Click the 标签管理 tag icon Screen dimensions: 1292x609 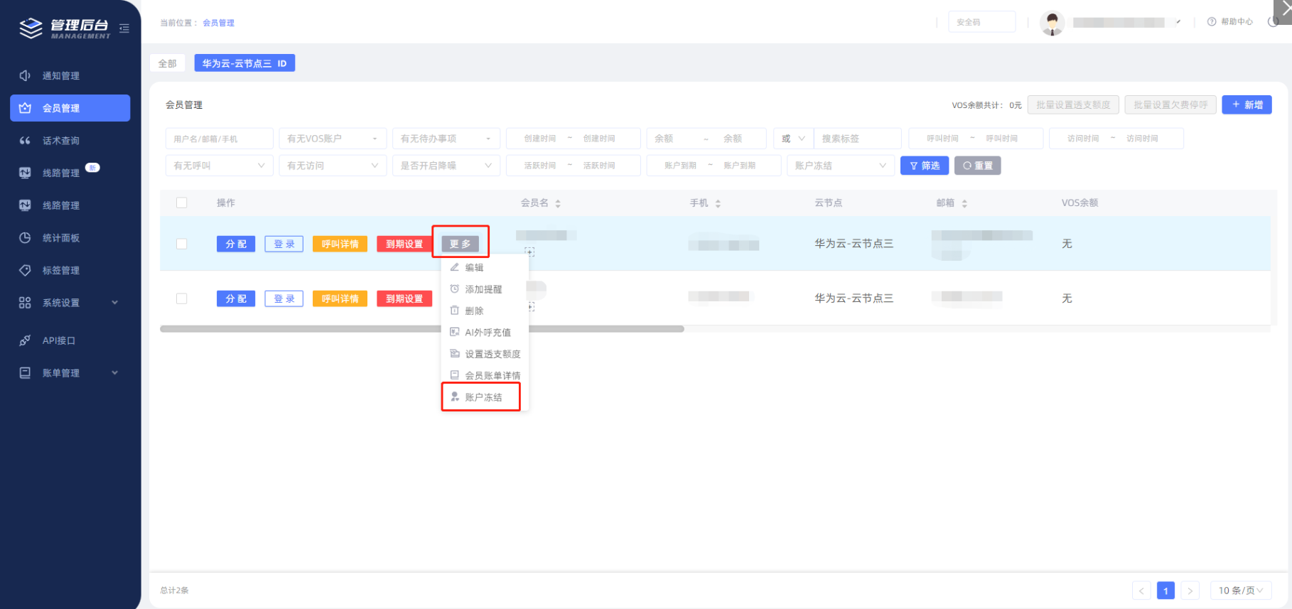coord(25,270)
